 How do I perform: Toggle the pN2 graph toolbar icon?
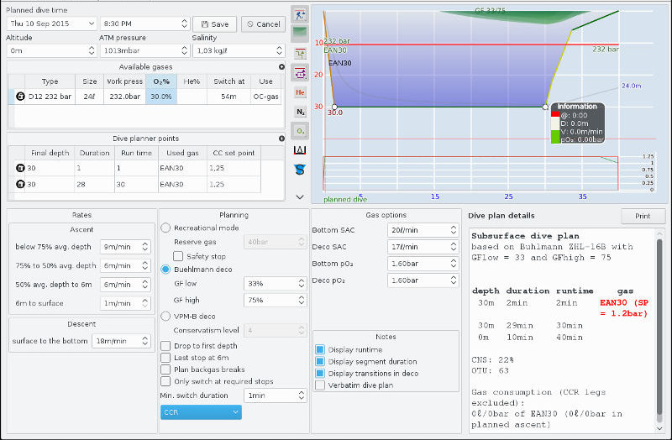coord(301,111)
